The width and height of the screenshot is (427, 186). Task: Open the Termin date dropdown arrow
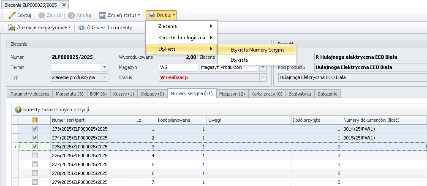point(105,67)
